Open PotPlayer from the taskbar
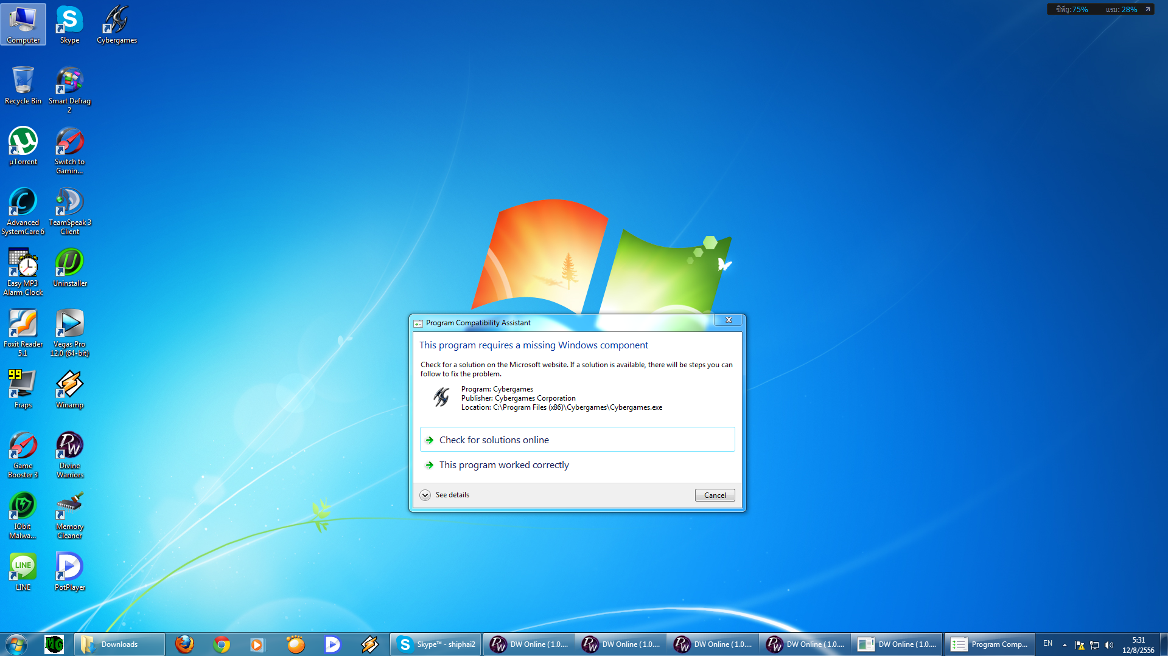This screenshot has width=1168, height=656. (x=332, y=644)
